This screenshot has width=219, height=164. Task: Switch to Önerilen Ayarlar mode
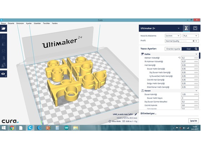(x=173, y=49)
